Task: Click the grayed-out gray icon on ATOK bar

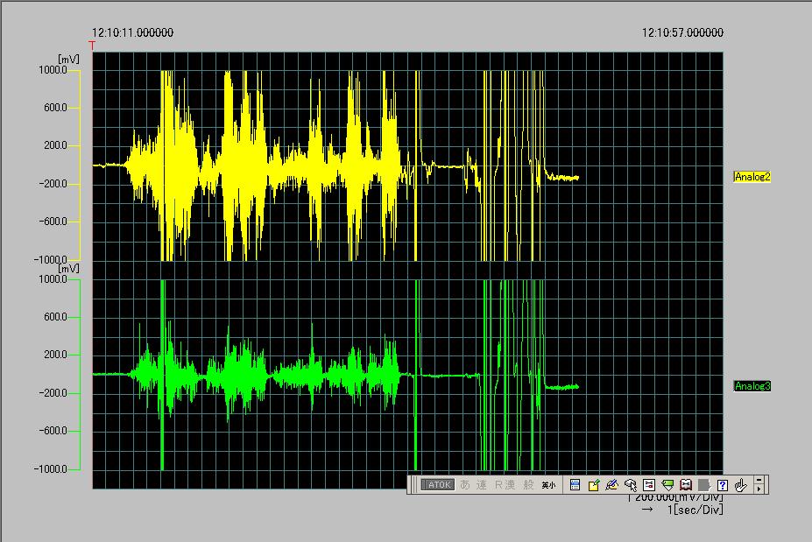Action: click(x=703, y=485)
